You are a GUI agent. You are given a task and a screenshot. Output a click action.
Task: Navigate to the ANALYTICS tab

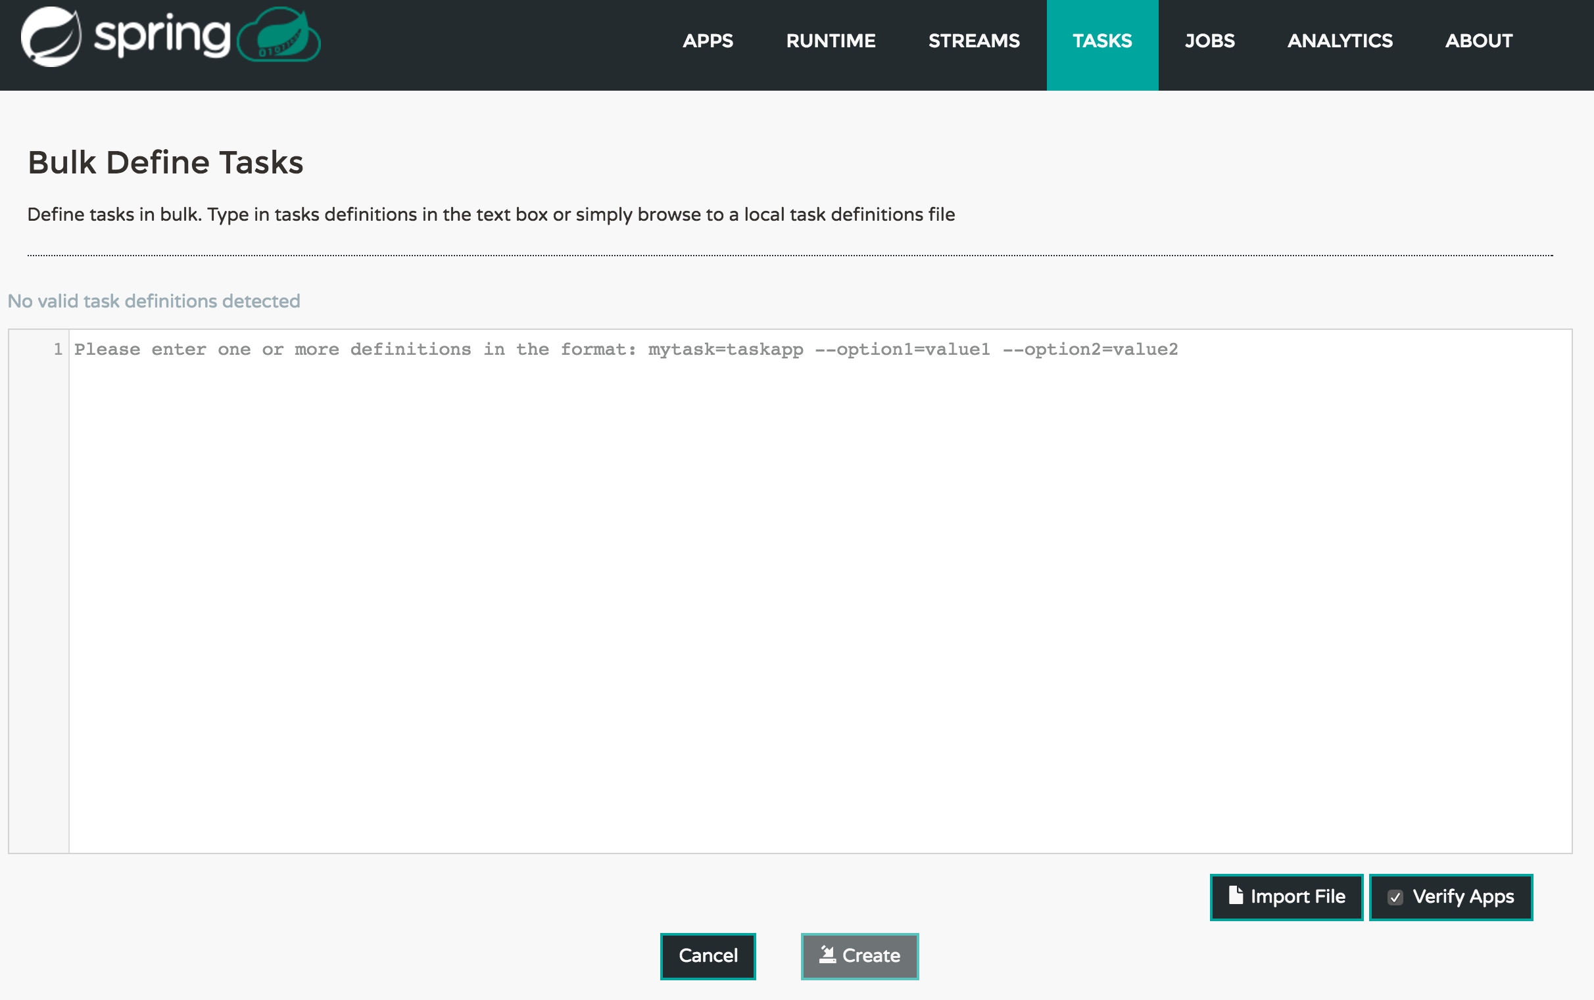click(1339, 41)
